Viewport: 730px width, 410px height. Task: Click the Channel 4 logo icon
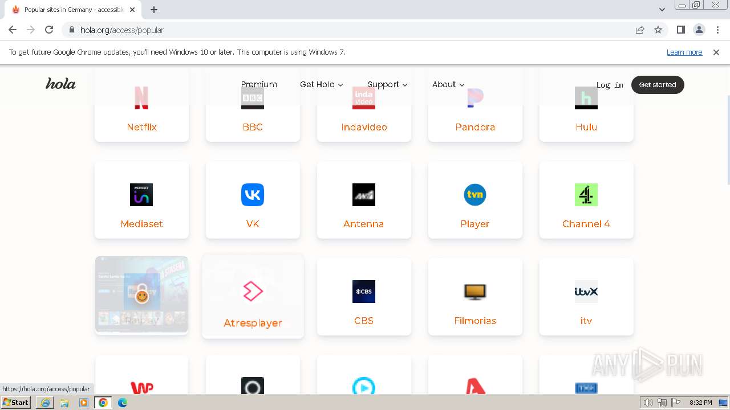tap(586, 195)
